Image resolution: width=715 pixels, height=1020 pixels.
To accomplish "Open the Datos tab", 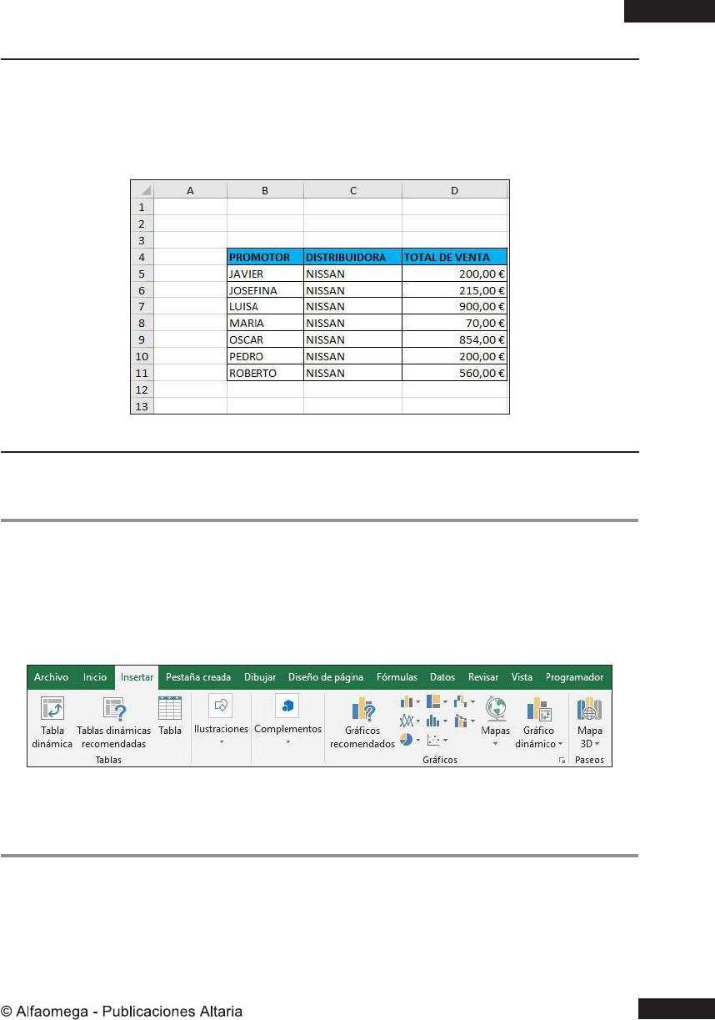I will coord(442,677).
